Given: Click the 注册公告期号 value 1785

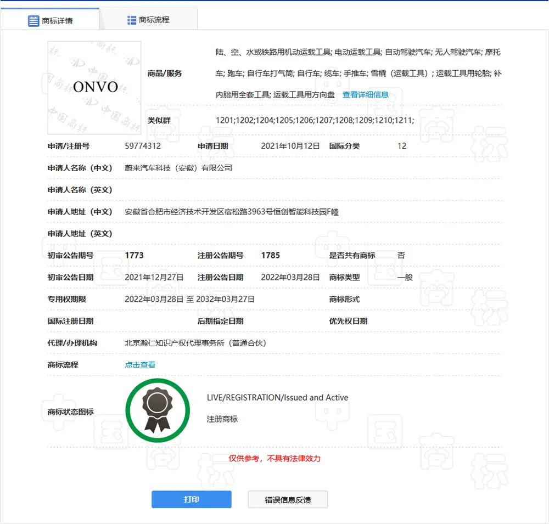Looking at the screenshot, I should (270, 256).
